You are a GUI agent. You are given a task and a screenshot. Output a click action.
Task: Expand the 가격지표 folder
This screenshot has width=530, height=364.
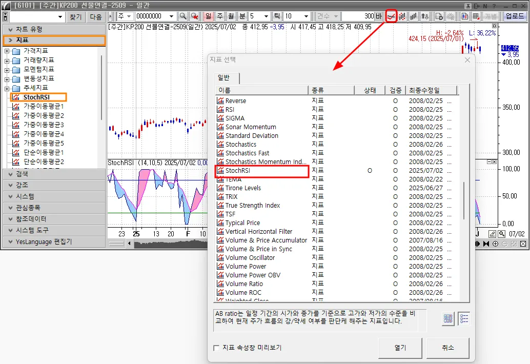tap(7, 51)
